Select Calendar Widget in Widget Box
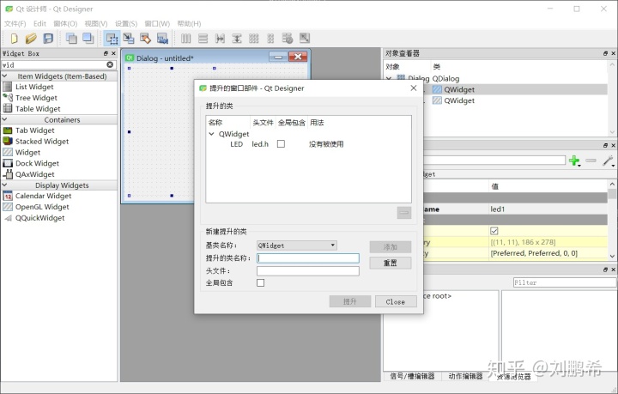Viewport: 618px width, 394px height. coord(44,196)
